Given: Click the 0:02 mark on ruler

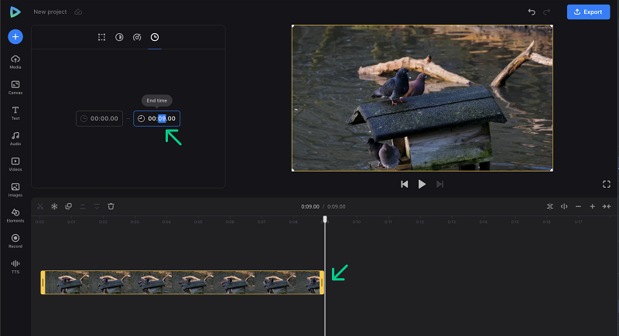Looking at the screenshot, I should coord(103,222).
